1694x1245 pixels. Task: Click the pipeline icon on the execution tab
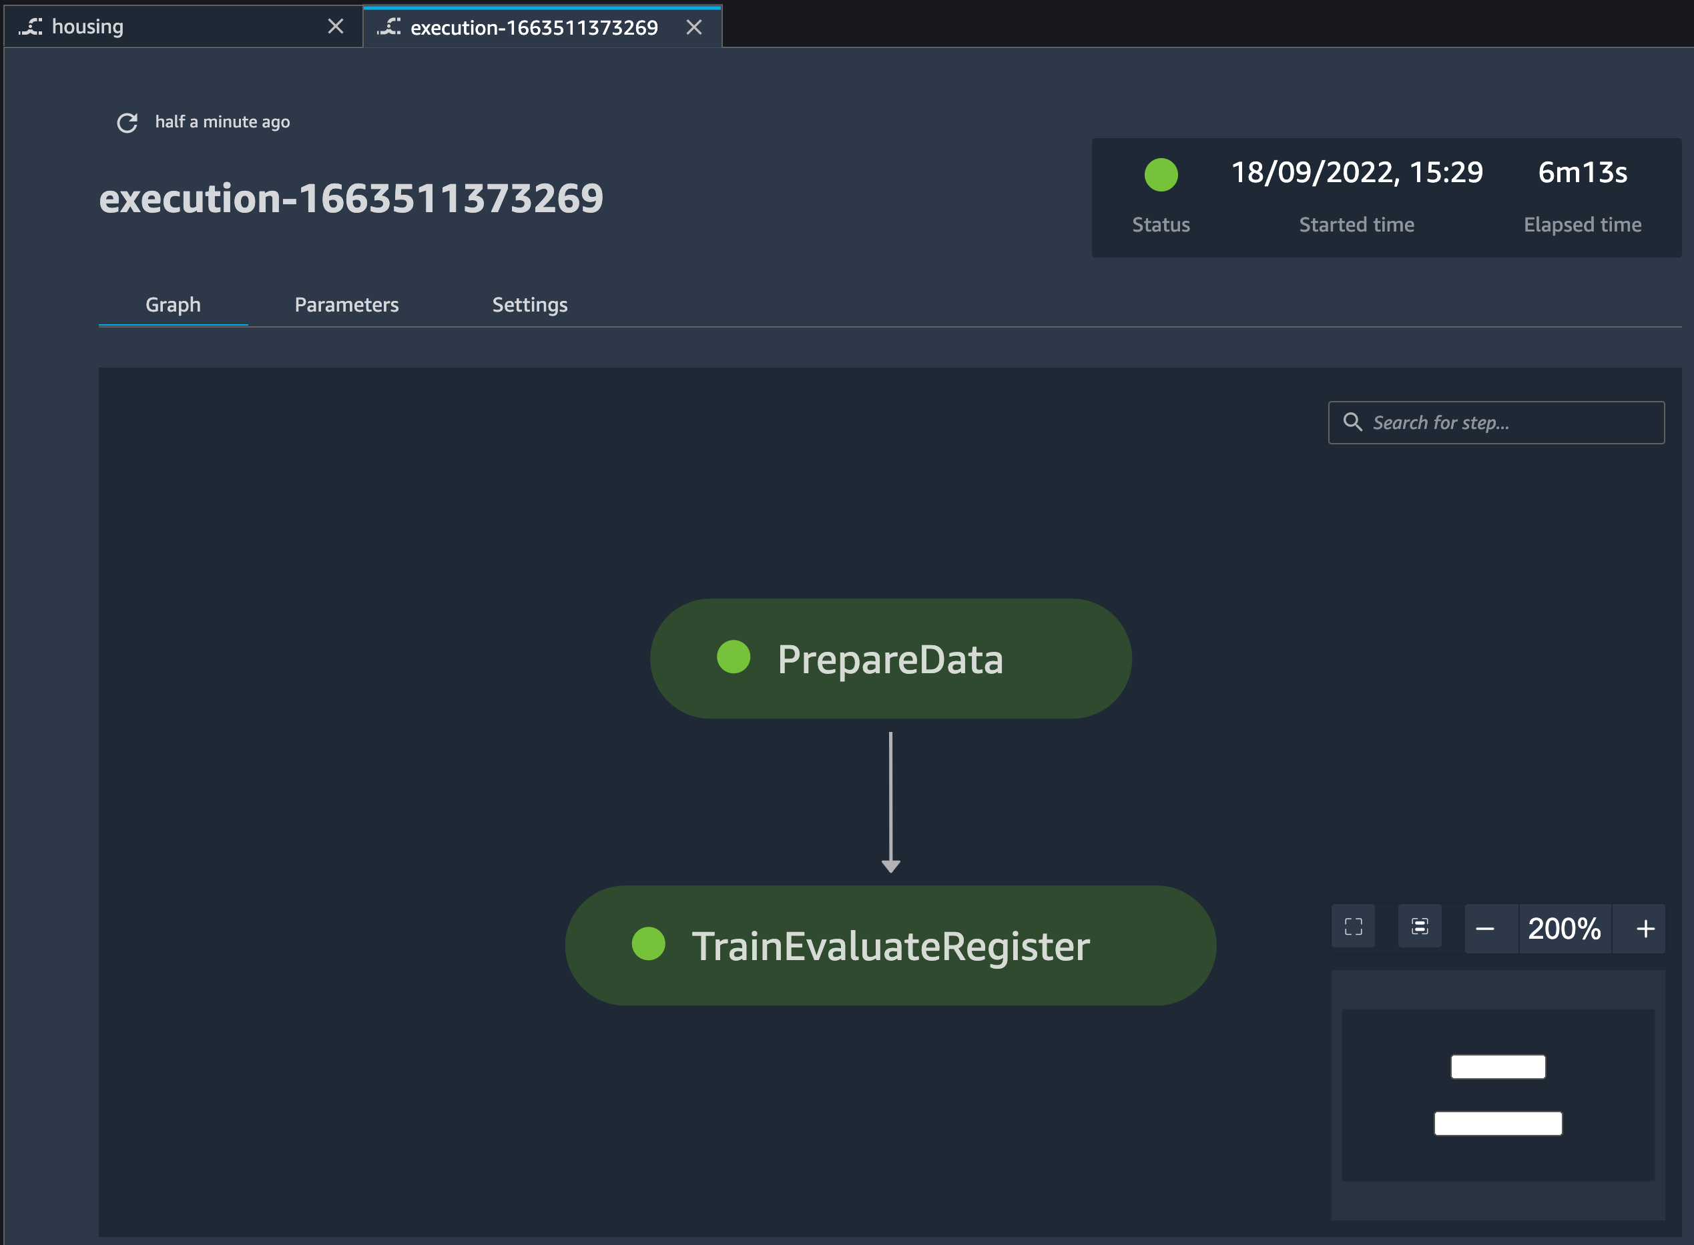(x=389, y=27)
